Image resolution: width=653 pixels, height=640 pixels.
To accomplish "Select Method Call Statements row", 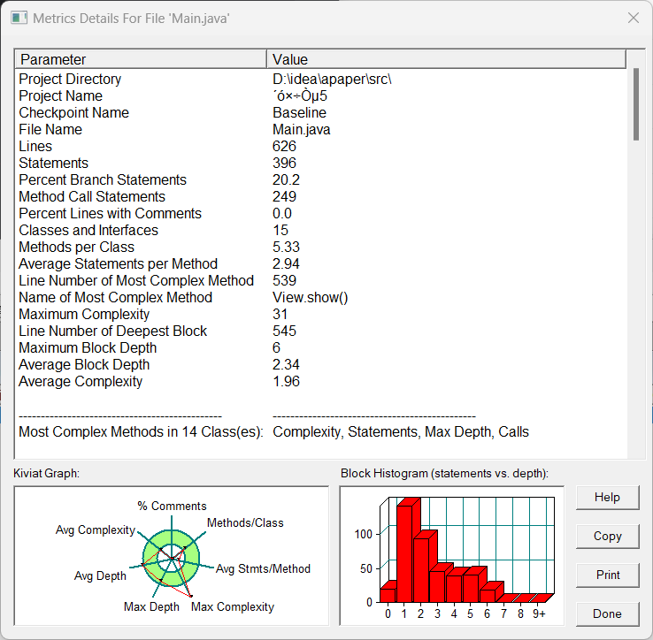I will pos(320,196).
